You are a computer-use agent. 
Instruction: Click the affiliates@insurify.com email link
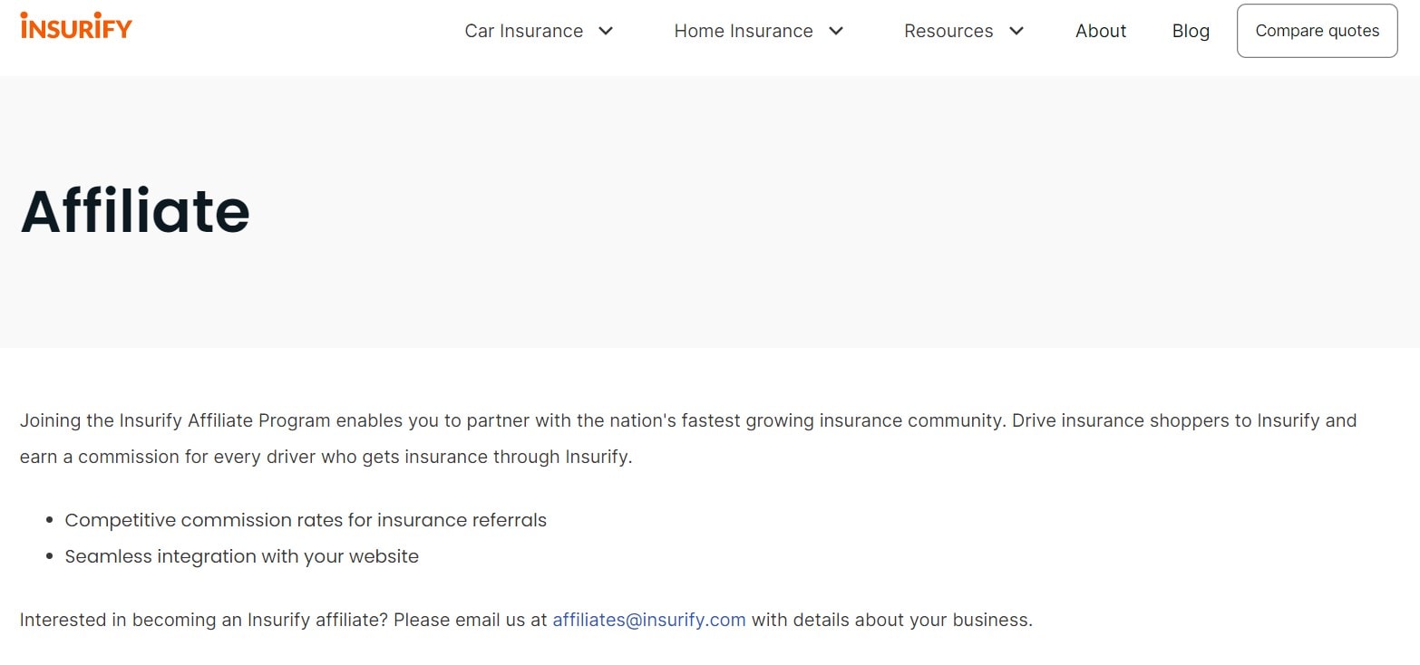(x=648, y=621)
